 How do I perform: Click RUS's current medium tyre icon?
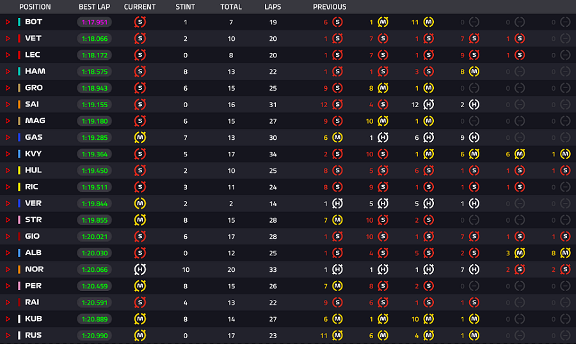click(x=140, y=335)
